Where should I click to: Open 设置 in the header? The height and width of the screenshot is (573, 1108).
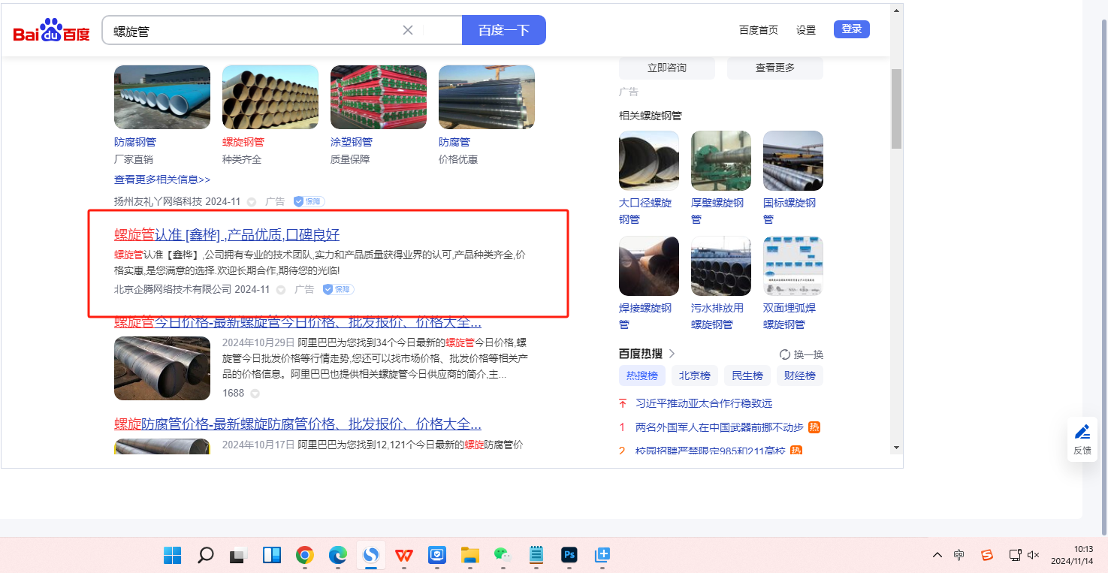(x=806, y=30)
